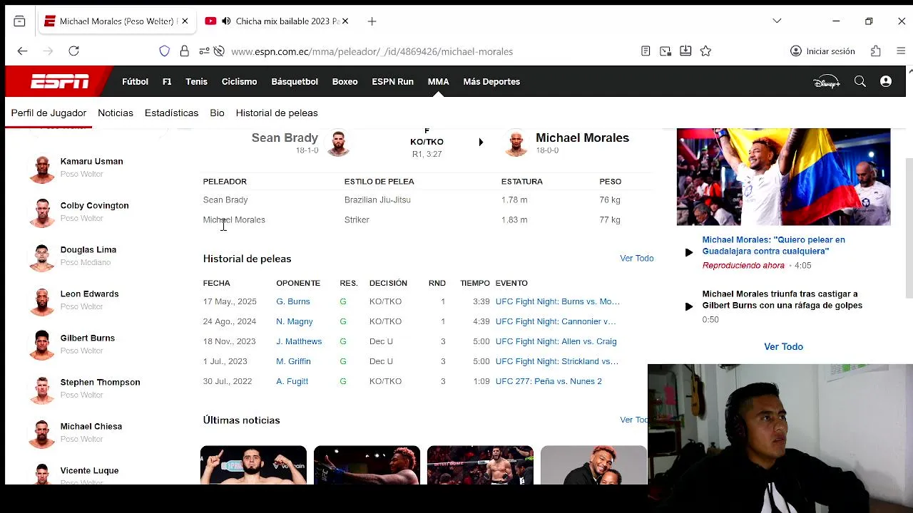
Task: Open F1 section
Action: 167,82
